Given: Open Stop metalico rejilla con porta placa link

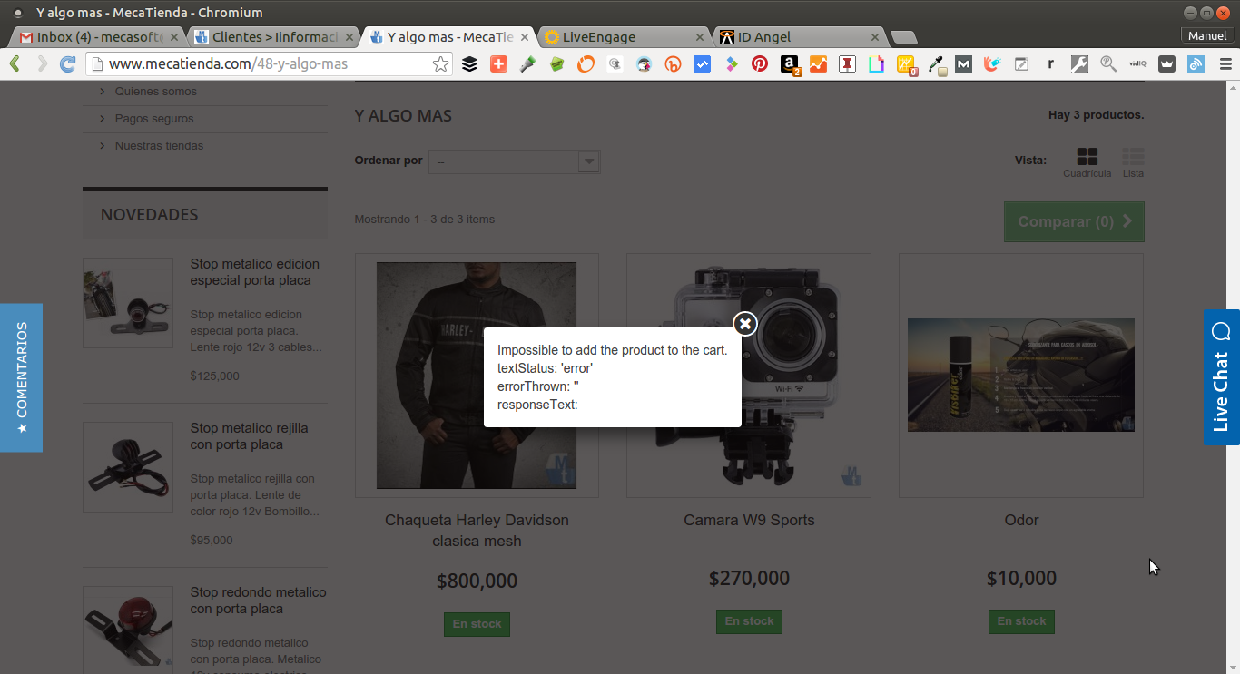Looking at the screenshot, I should (x=250, y=436).
